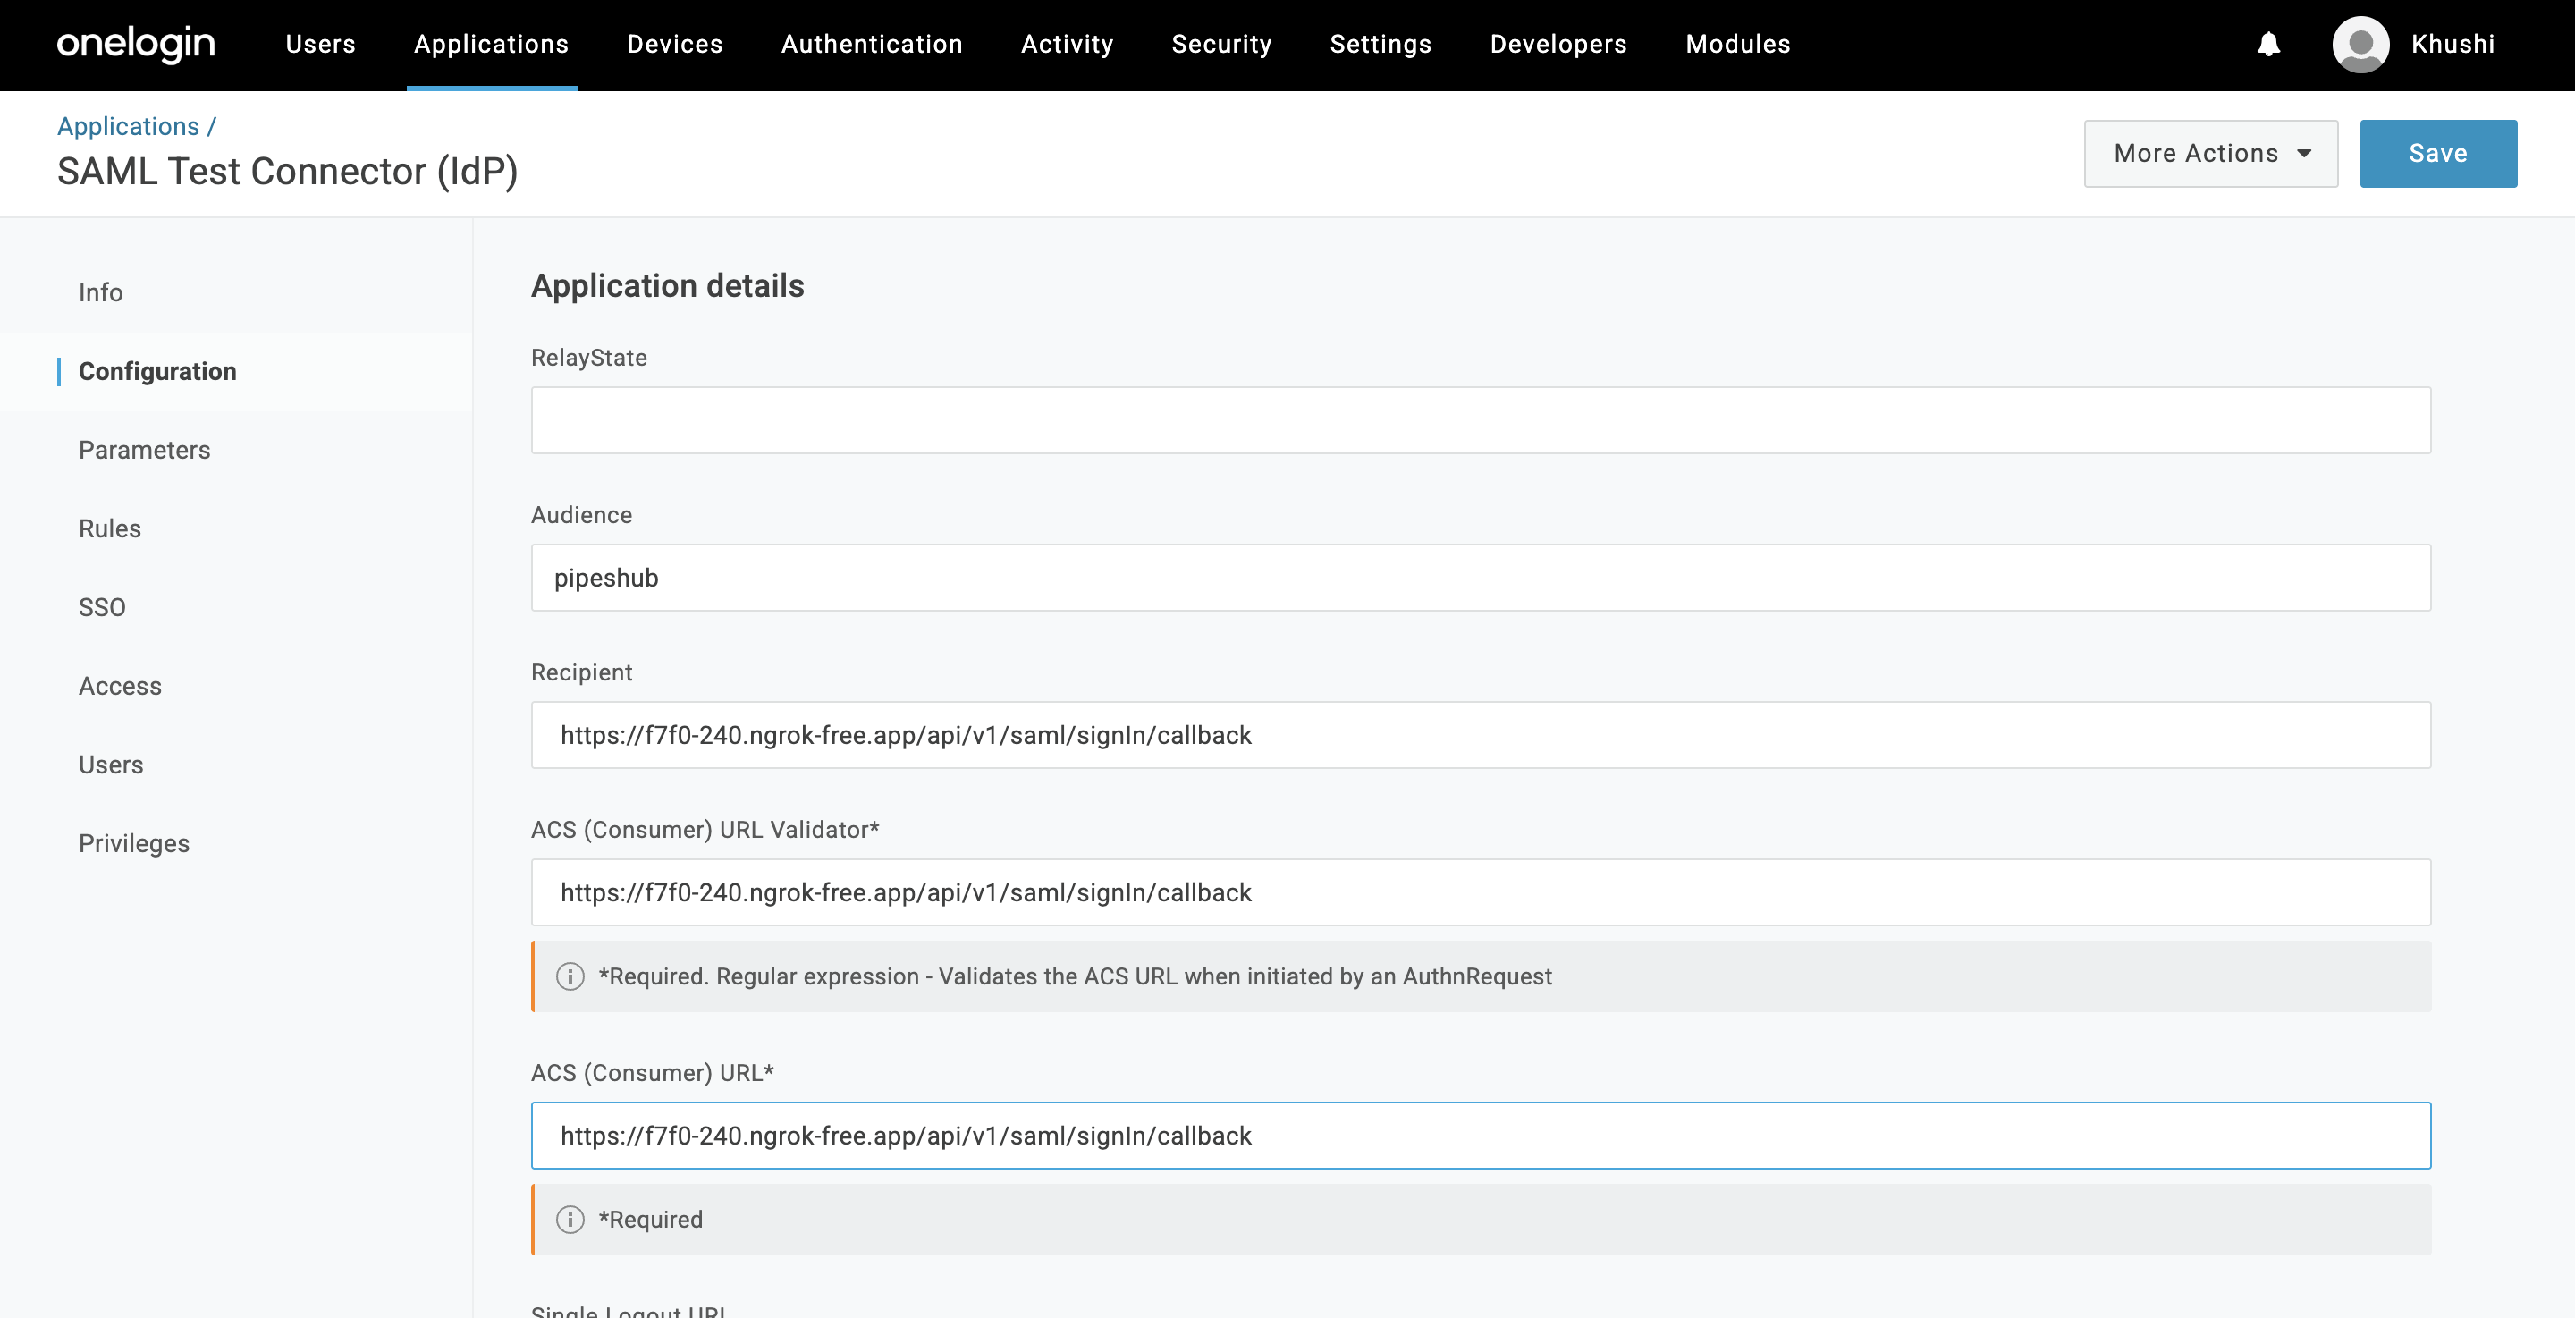Open the SSO sidebar tab
This screenshot has height=1318, width=2575.
(102, 607)
